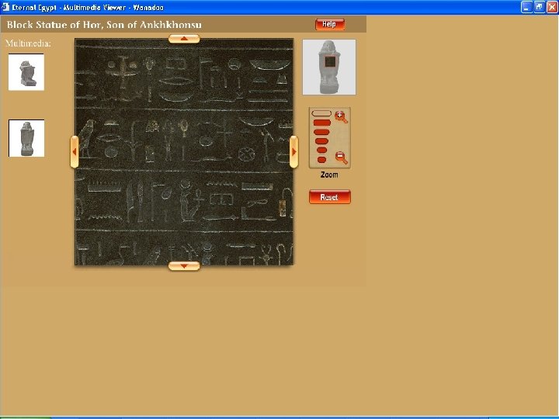Select the widest red zoom level bar
559x419 pixels.
(322, 123)
